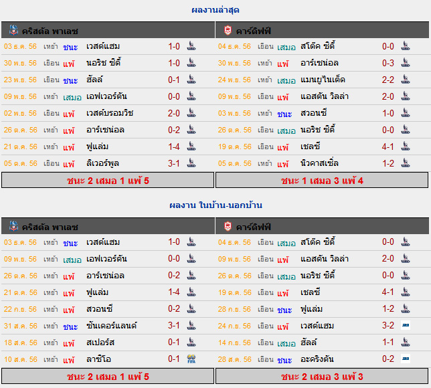Click the date 24 พ.ย. 56 on แมนยูไนเต็ด row
The height and width of the screenshot is (388, 431).
tap(234, 80)
